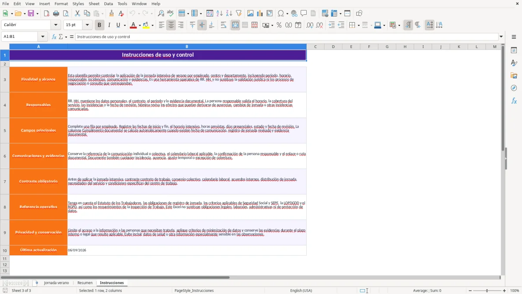Apply the red font color

(x=133, y=25)
